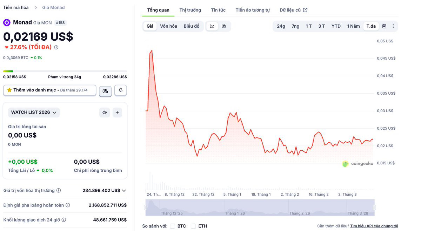
Task: Click the 2.168.852.711 US$ valuation value
Action: tap(108, 205)
